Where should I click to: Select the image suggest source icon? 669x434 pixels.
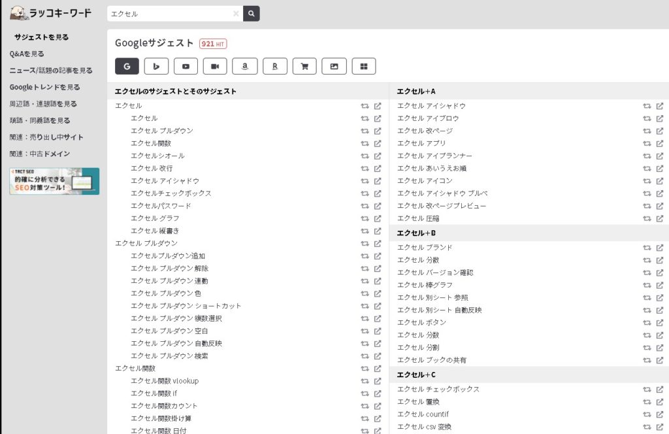coord(334,66)
